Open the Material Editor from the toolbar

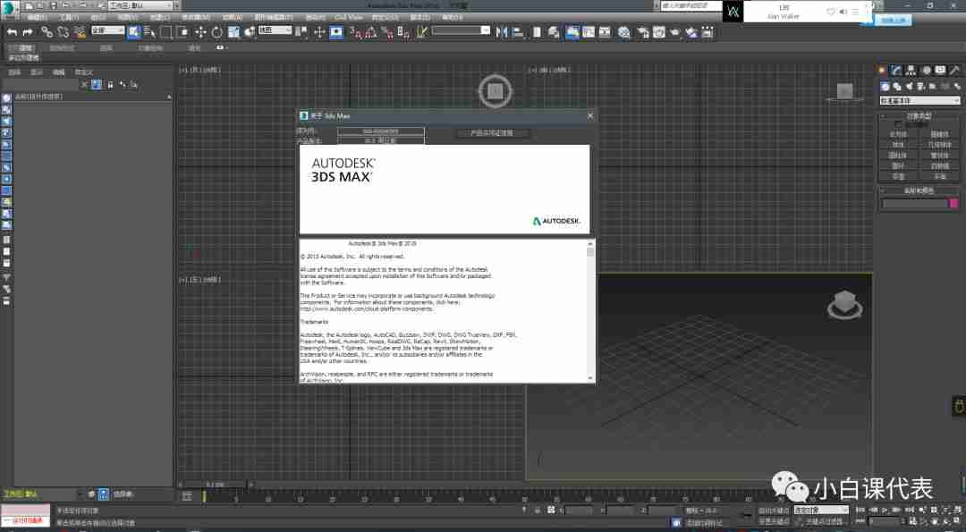click(572, 33)
